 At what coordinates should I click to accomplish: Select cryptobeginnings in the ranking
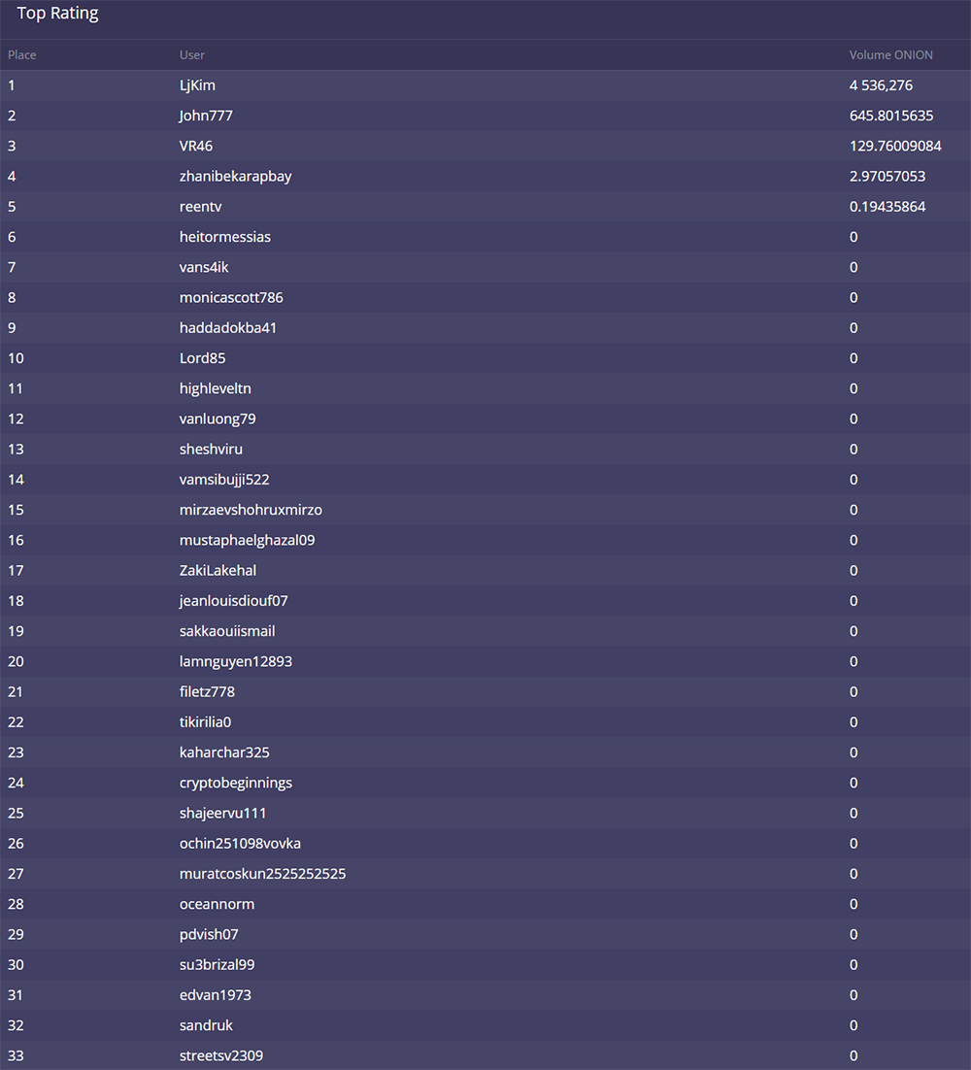click(235, 783)
